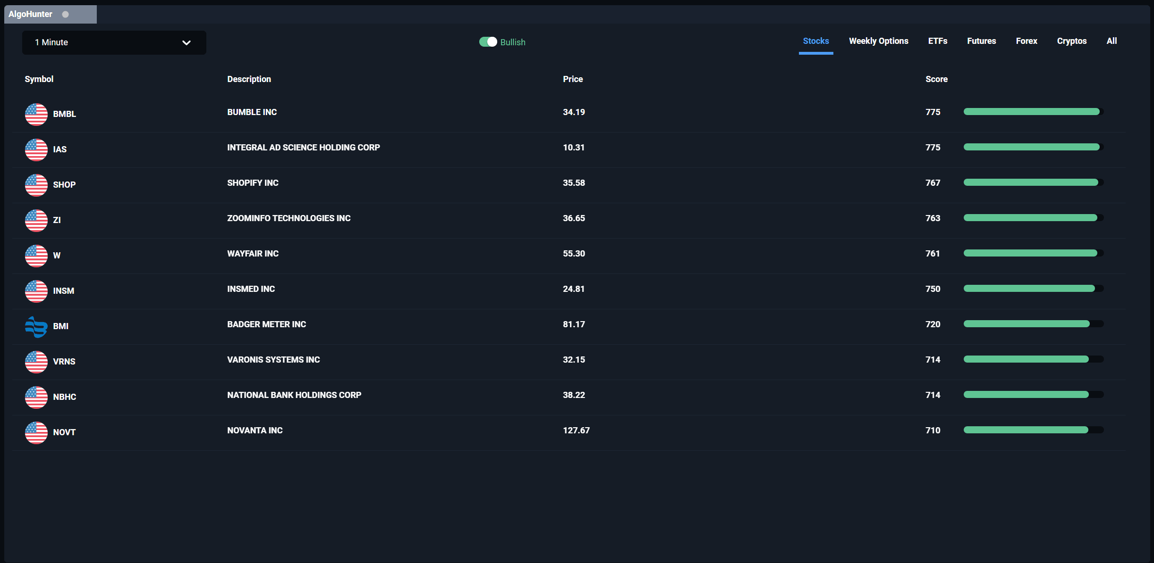The height and width of the screenshot is (563, 1154).
Task: Click BUMBLE INC description
Action: tap(252, 112)
